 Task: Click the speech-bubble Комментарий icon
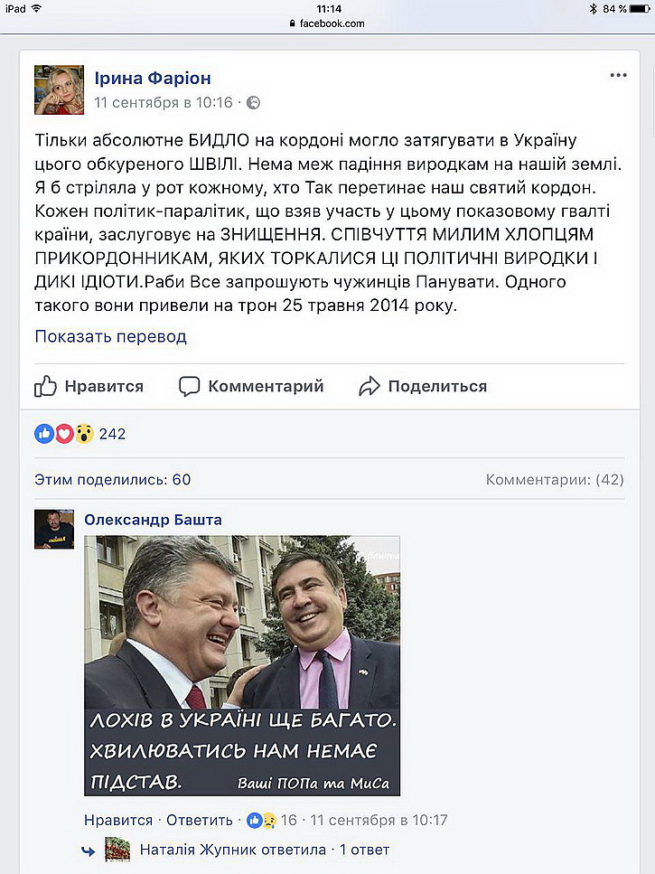pos(190,386)
